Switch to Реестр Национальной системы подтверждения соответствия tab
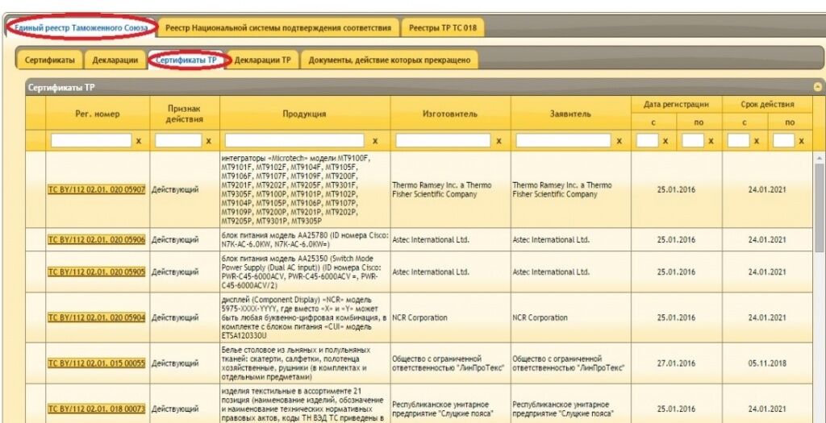 click(x=278, y=28)
